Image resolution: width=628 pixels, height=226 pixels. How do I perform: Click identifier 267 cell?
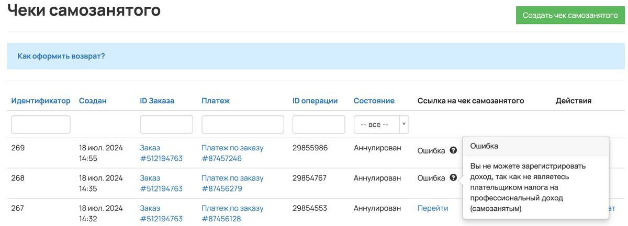[18, 208]
